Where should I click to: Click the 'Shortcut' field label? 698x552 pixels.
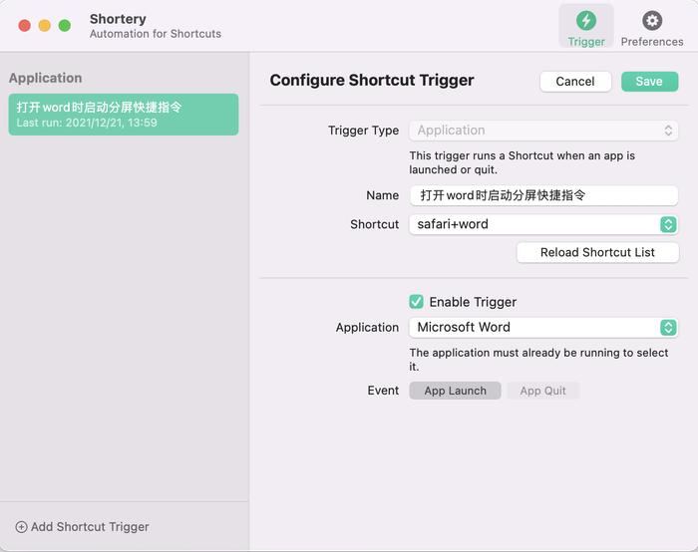374,224
